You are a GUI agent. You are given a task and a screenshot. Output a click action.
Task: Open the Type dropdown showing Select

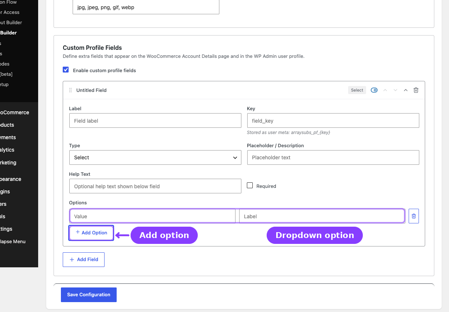click(x=155, y=157)
